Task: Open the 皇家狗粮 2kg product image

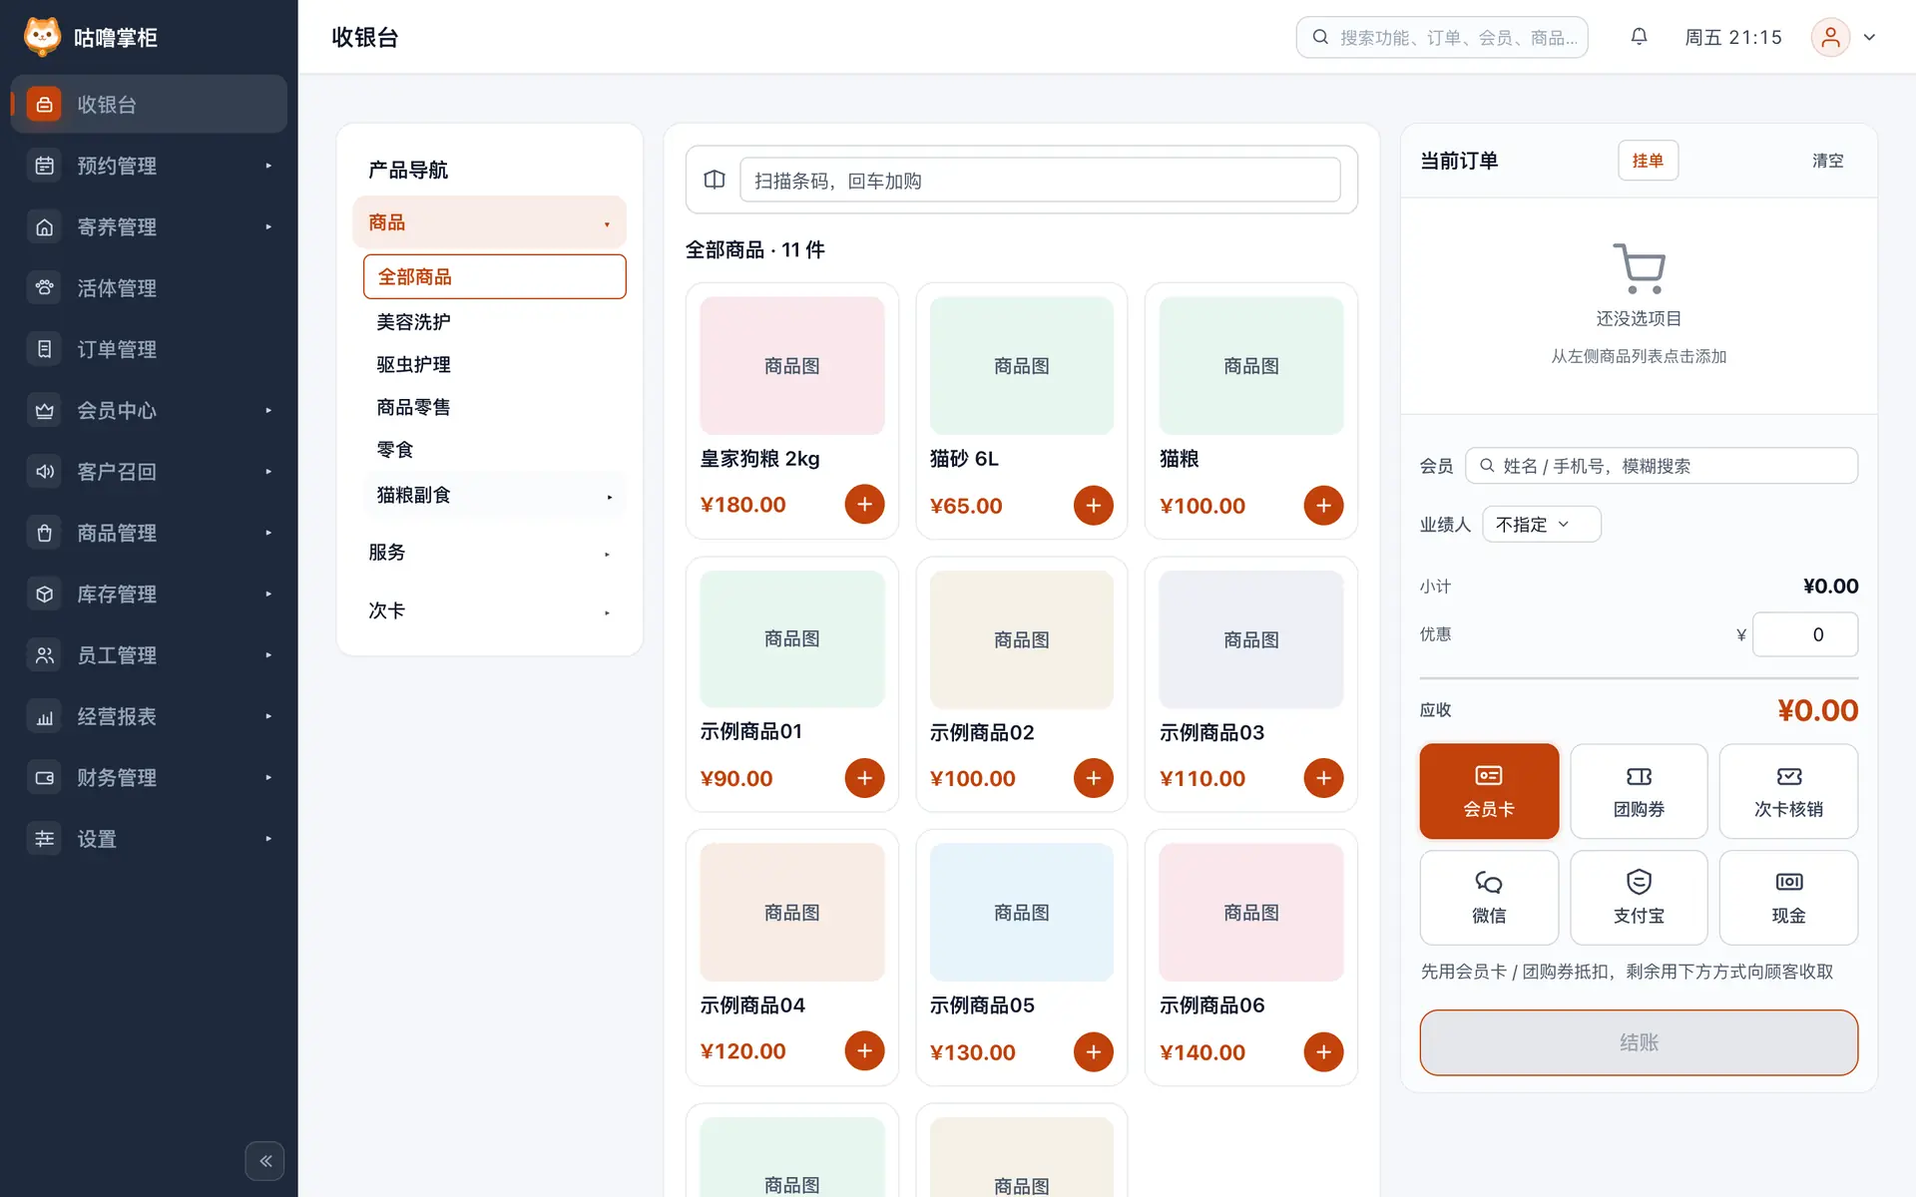Action: [792, 366]
